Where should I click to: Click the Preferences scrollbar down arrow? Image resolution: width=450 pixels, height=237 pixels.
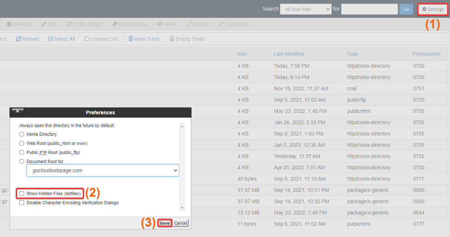point(183,208)
